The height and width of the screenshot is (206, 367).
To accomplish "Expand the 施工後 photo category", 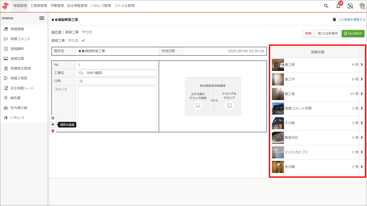I will pos(317,94).
